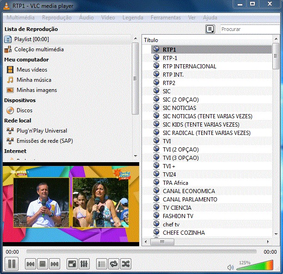This screenshot has width=283, height=274.
Task: Click sidebar scroll down arrow
Action: click(135, 156)
